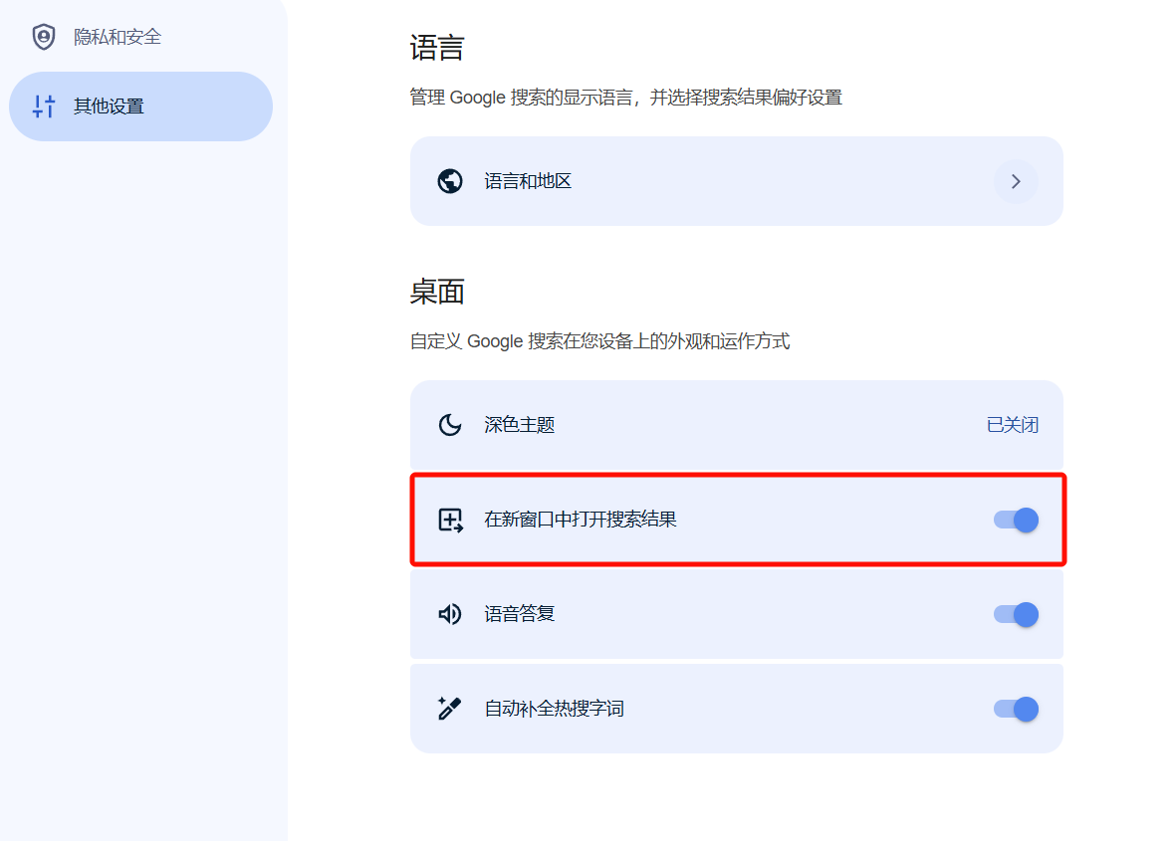This screenshot has width=1176, height=841.
Task: Click the globe icon for 语言和地区
Action: 450,181
